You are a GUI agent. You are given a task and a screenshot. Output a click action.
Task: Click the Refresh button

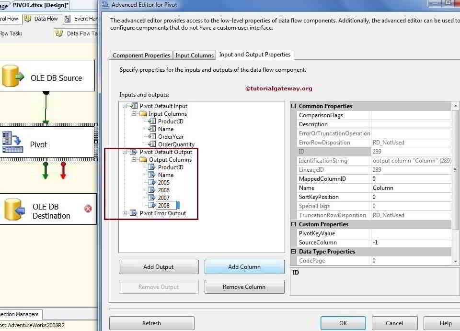(x=151, y=323)
